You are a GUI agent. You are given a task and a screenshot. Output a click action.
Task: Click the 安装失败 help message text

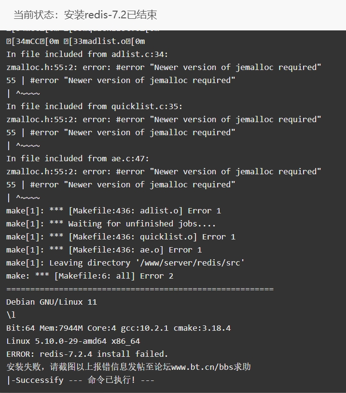[x=128, y=367]
